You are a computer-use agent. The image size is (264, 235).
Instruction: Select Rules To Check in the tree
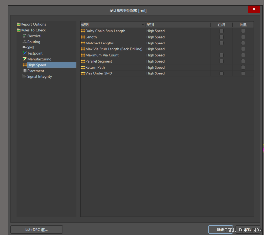33,30
